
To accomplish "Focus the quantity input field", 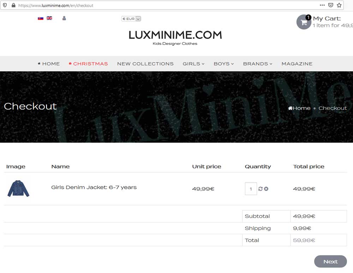I will coord(251,189).
